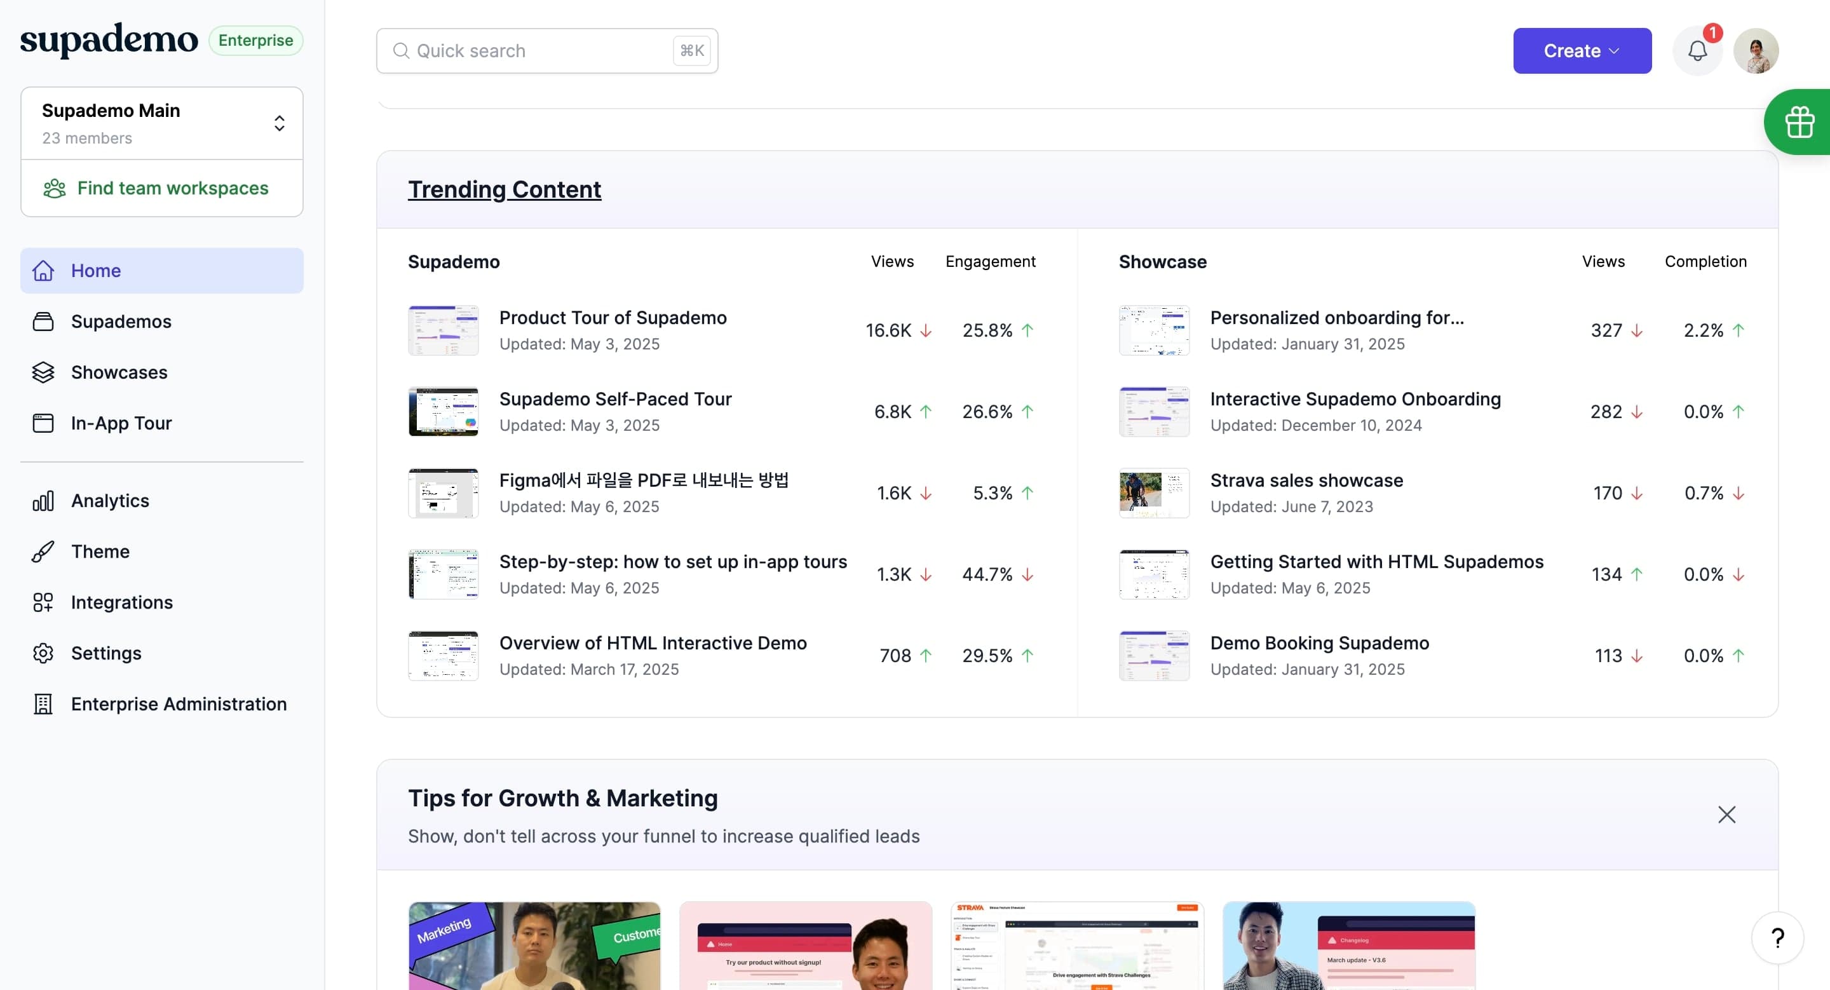Click Supademo Self-Paced Tour thumbnail
Image resolution: width=1830 pixels, height=990 pixels.
[444, 412]
